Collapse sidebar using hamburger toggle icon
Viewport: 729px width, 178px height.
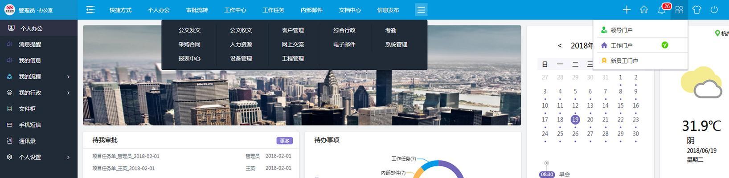click(90, 10)
